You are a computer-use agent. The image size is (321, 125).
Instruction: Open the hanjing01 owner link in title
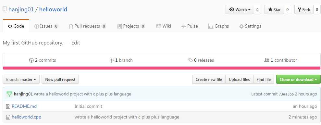21,9
